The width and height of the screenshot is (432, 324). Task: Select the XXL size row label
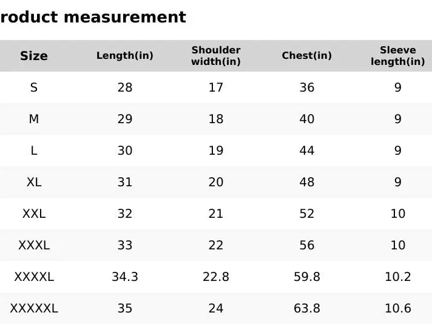click(x=34, y=214)
